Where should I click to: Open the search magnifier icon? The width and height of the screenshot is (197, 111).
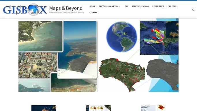pos(193,10)
